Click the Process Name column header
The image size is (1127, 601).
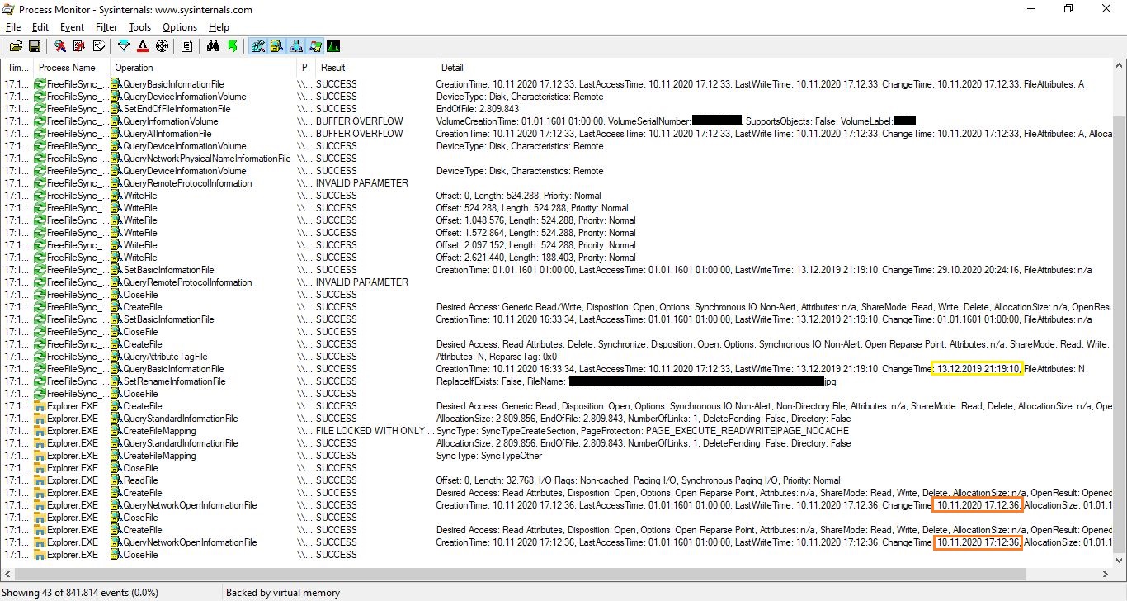click(71, 68)
